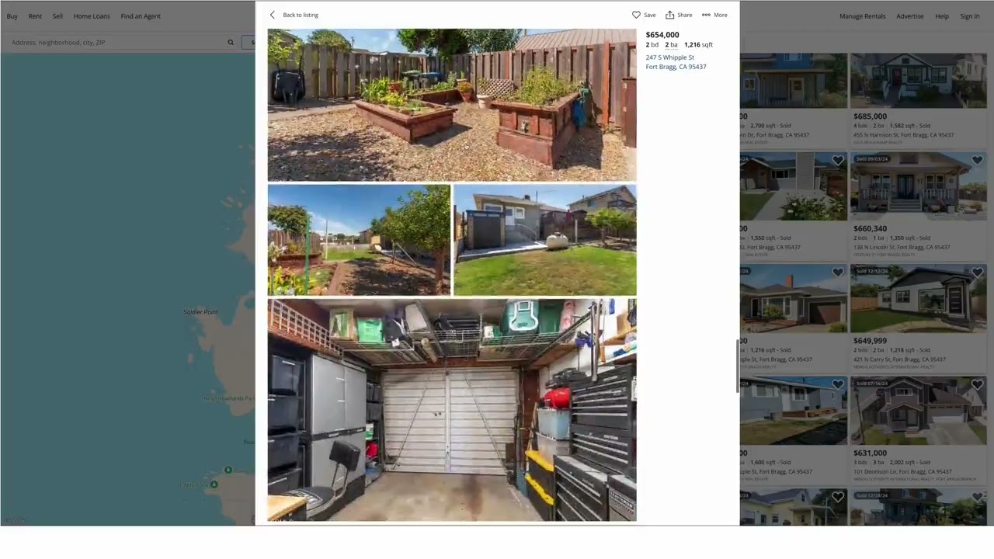Click '455 N Harrison St, Fort Bragg' address

click(x=903, y=135)
